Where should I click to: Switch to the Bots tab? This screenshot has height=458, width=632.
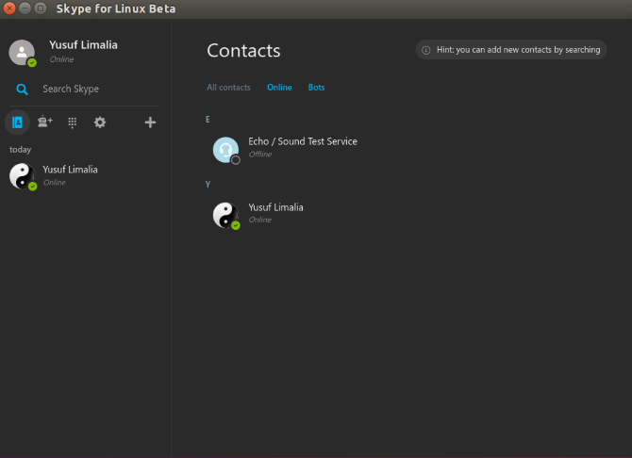point(316,88)
